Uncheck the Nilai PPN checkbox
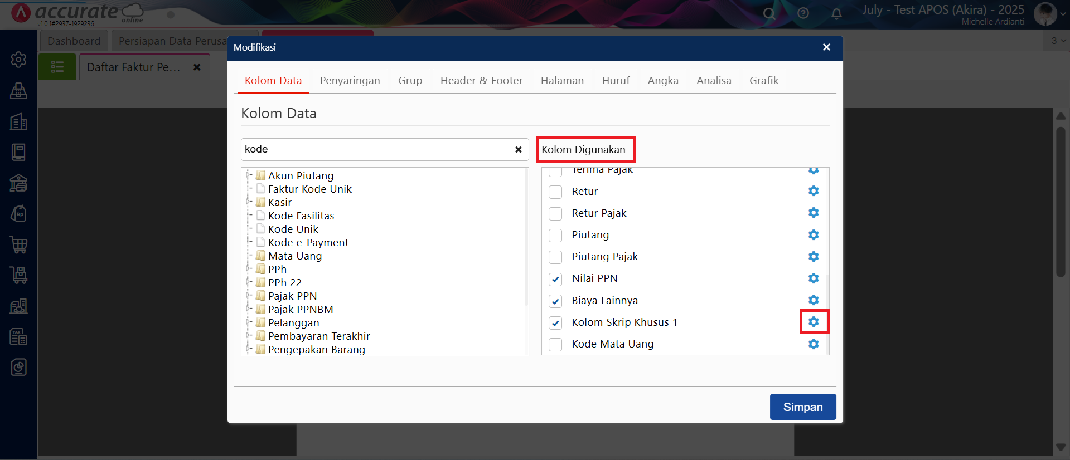Screen dimensions: 1070x460 555,279
